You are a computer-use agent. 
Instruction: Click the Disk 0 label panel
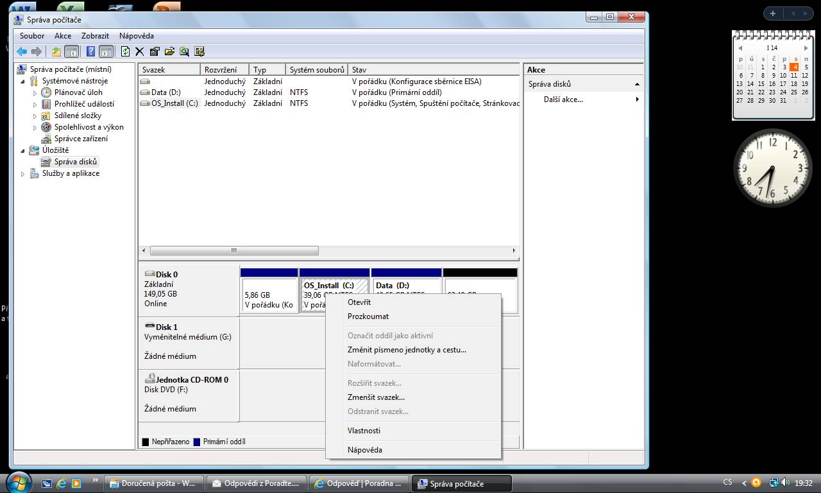[x=189, y=289]
